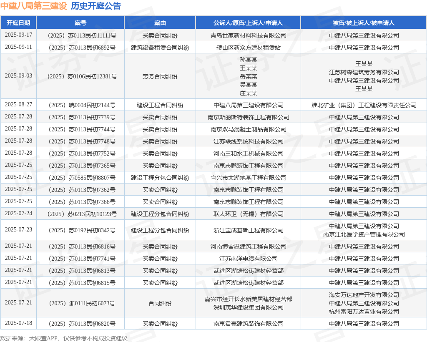The image size is (427, 342).
Task: Click the 被告/被上诉人/被申请人 column header
Action: (x=364, y=23)
